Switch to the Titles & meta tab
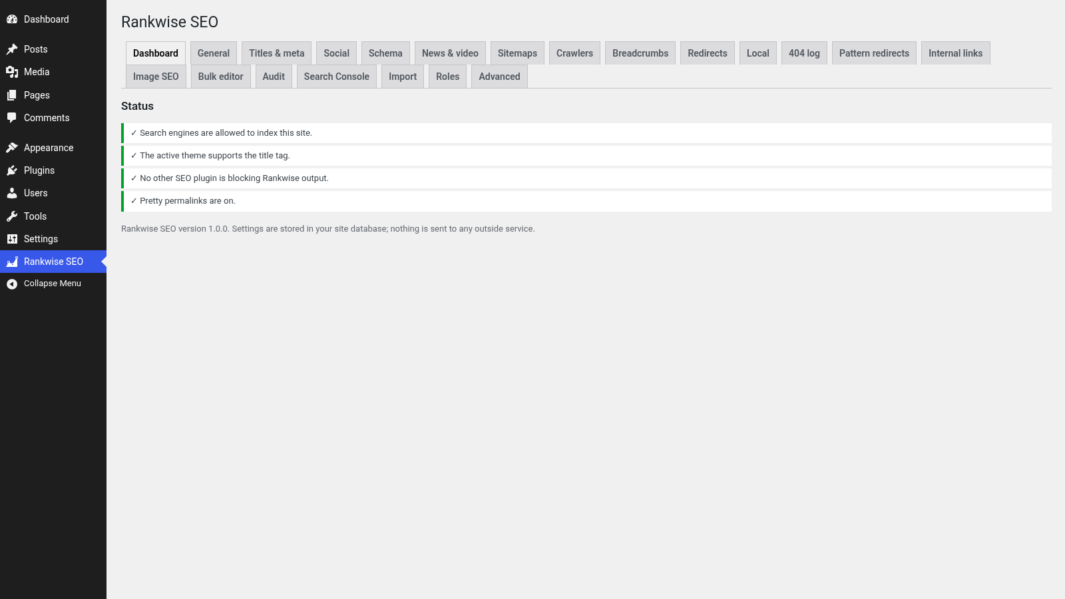Viewport: 1065px width, 599px height. (277, 53)
